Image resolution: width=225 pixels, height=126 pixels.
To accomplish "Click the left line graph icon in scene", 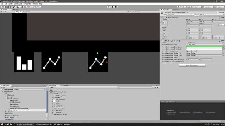I will (52, 62).
